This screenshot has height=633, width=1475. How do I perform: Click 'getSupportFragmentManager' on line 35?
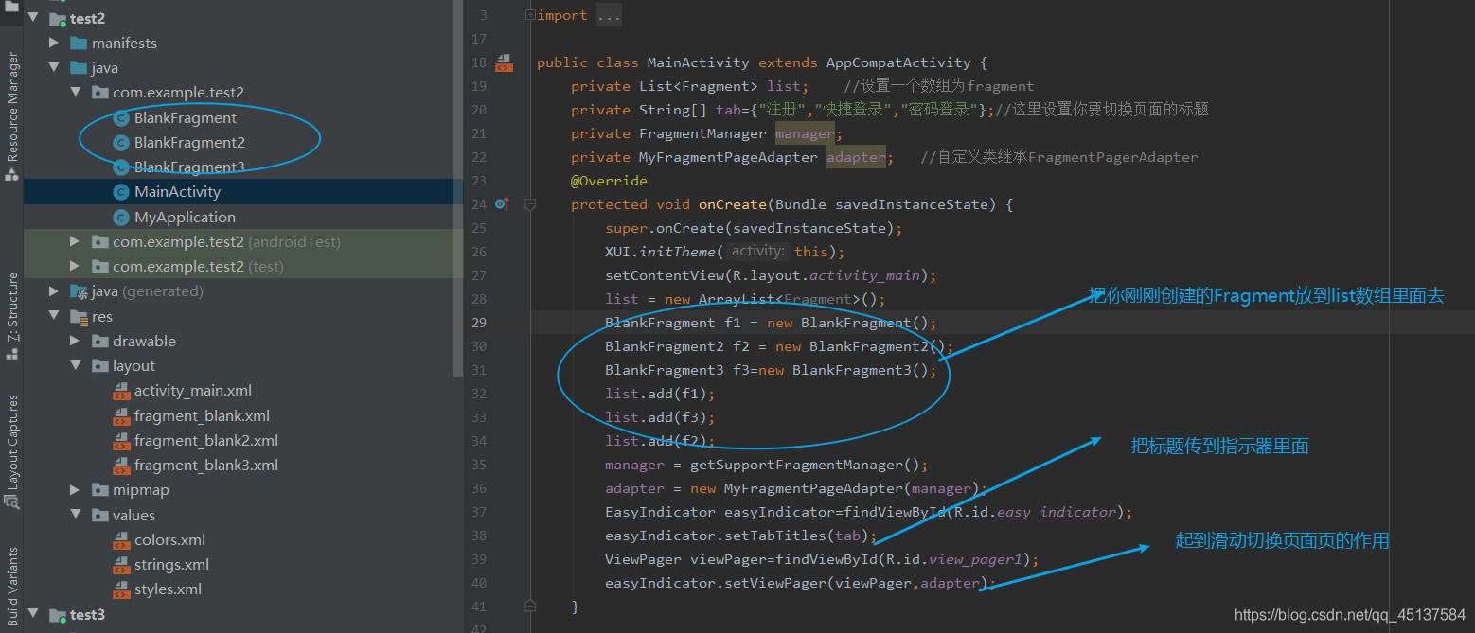point(796,465)
